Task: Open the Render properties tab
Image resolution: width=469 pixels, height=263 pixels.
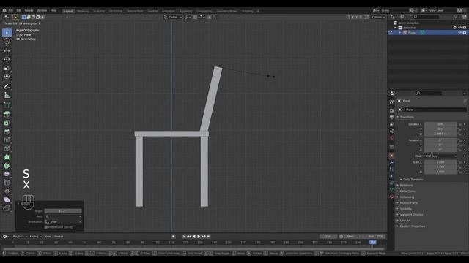Action: pyautogui.click(x=391, y=110)
